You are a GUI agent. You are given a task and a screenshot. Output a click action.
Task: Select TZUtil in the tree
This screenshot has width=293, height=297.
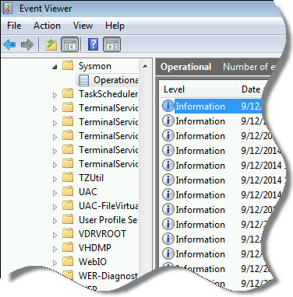coord(91,178)
